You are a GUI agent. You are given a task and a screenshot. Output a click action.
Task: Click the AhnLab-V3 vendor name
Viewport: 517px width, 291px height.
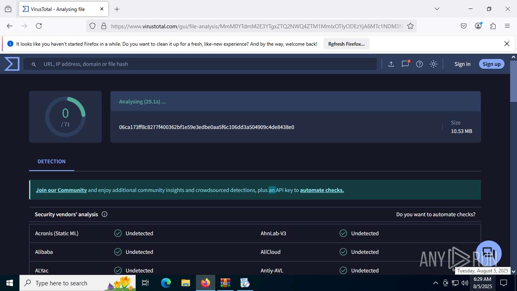pos(273,233)
